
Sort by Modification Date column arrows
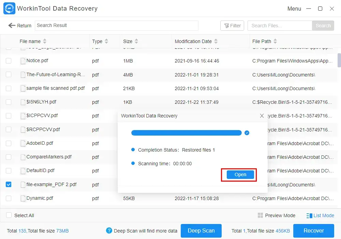pos(216,41)
